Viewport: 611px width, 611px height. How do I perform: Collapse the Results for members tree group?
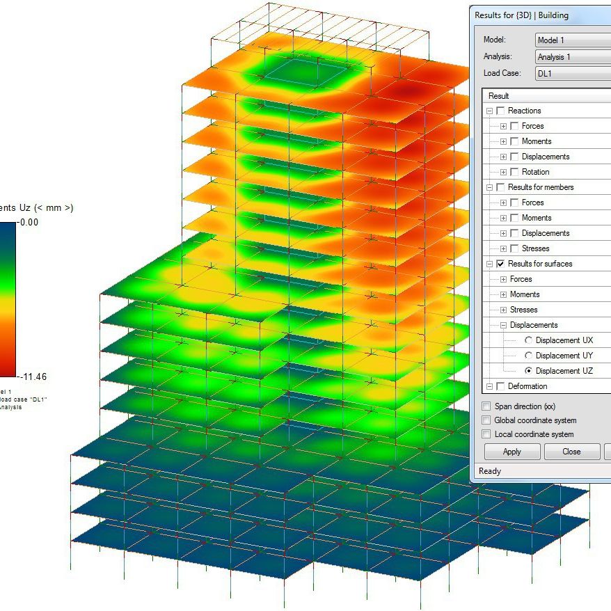[x=490, y=187]
